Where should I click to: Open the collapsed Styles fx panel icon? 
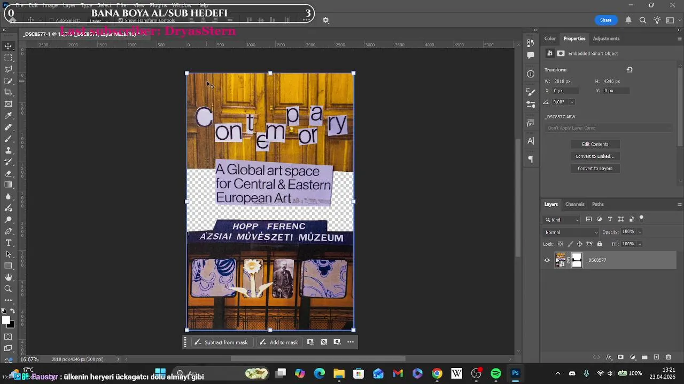[x=531, y=123]
